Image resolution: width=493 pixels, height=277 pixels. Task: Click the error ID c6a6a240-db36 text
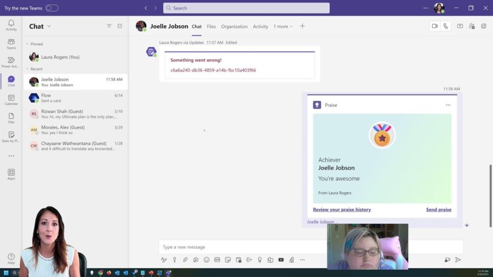[213, 70]
